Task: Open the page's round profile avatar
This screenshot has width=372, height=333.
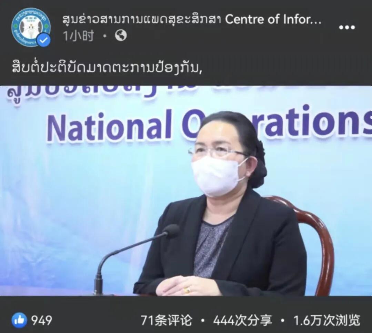Action: coord(31,27)
